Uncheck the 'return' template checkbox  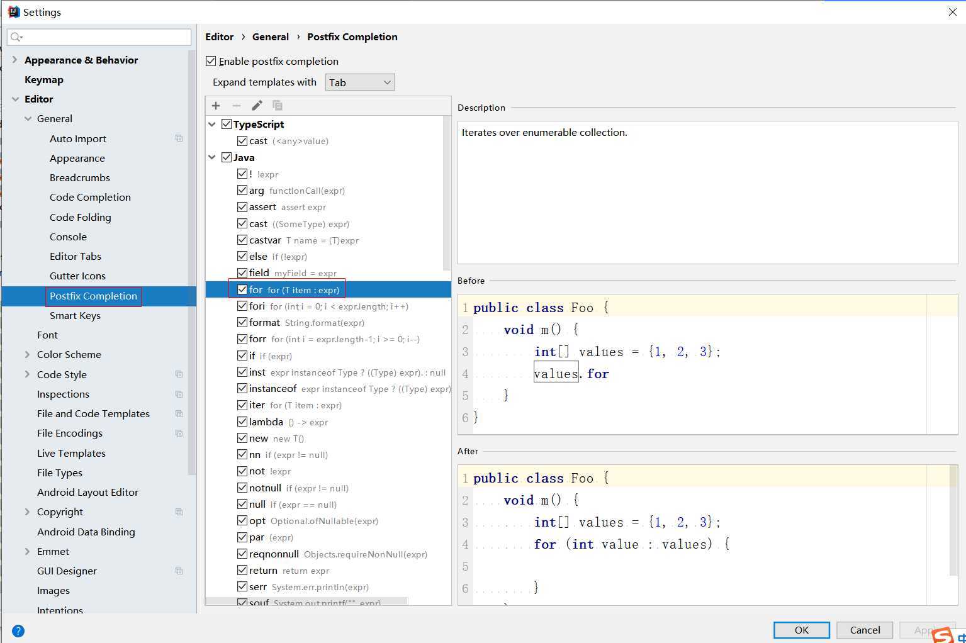click(242, 570)
